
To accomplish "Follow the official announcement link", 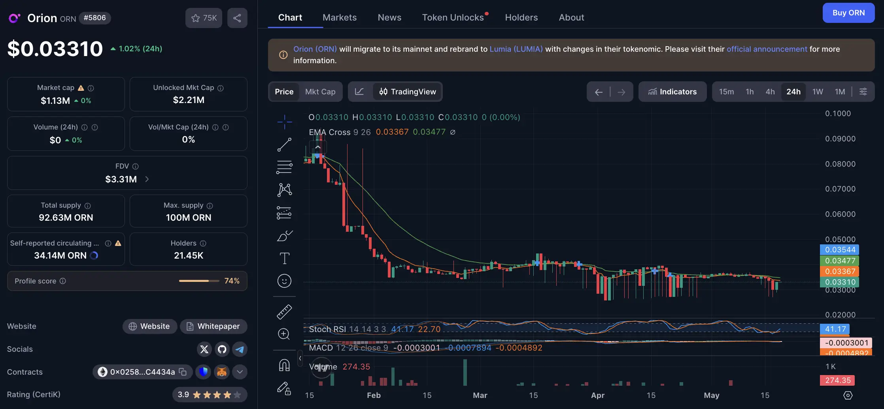I will tap(767, 49).
